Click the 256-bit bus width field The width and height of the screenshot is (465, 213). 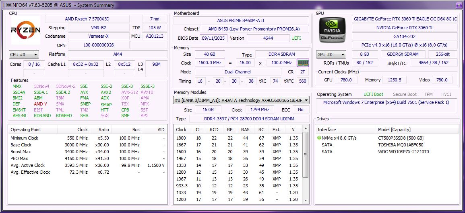(443, 55)
